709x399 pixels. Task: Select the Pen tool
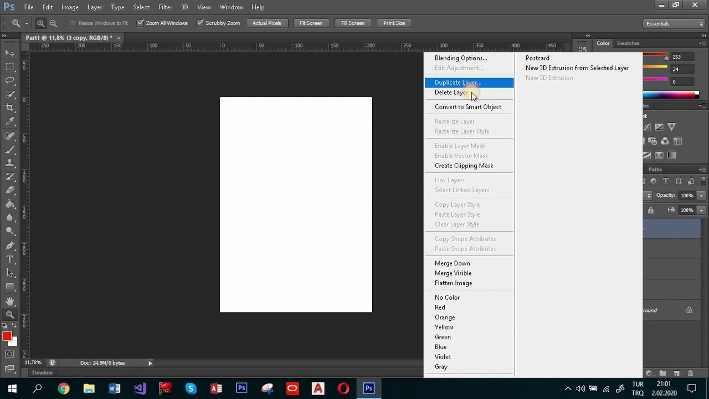click(10, 246)
